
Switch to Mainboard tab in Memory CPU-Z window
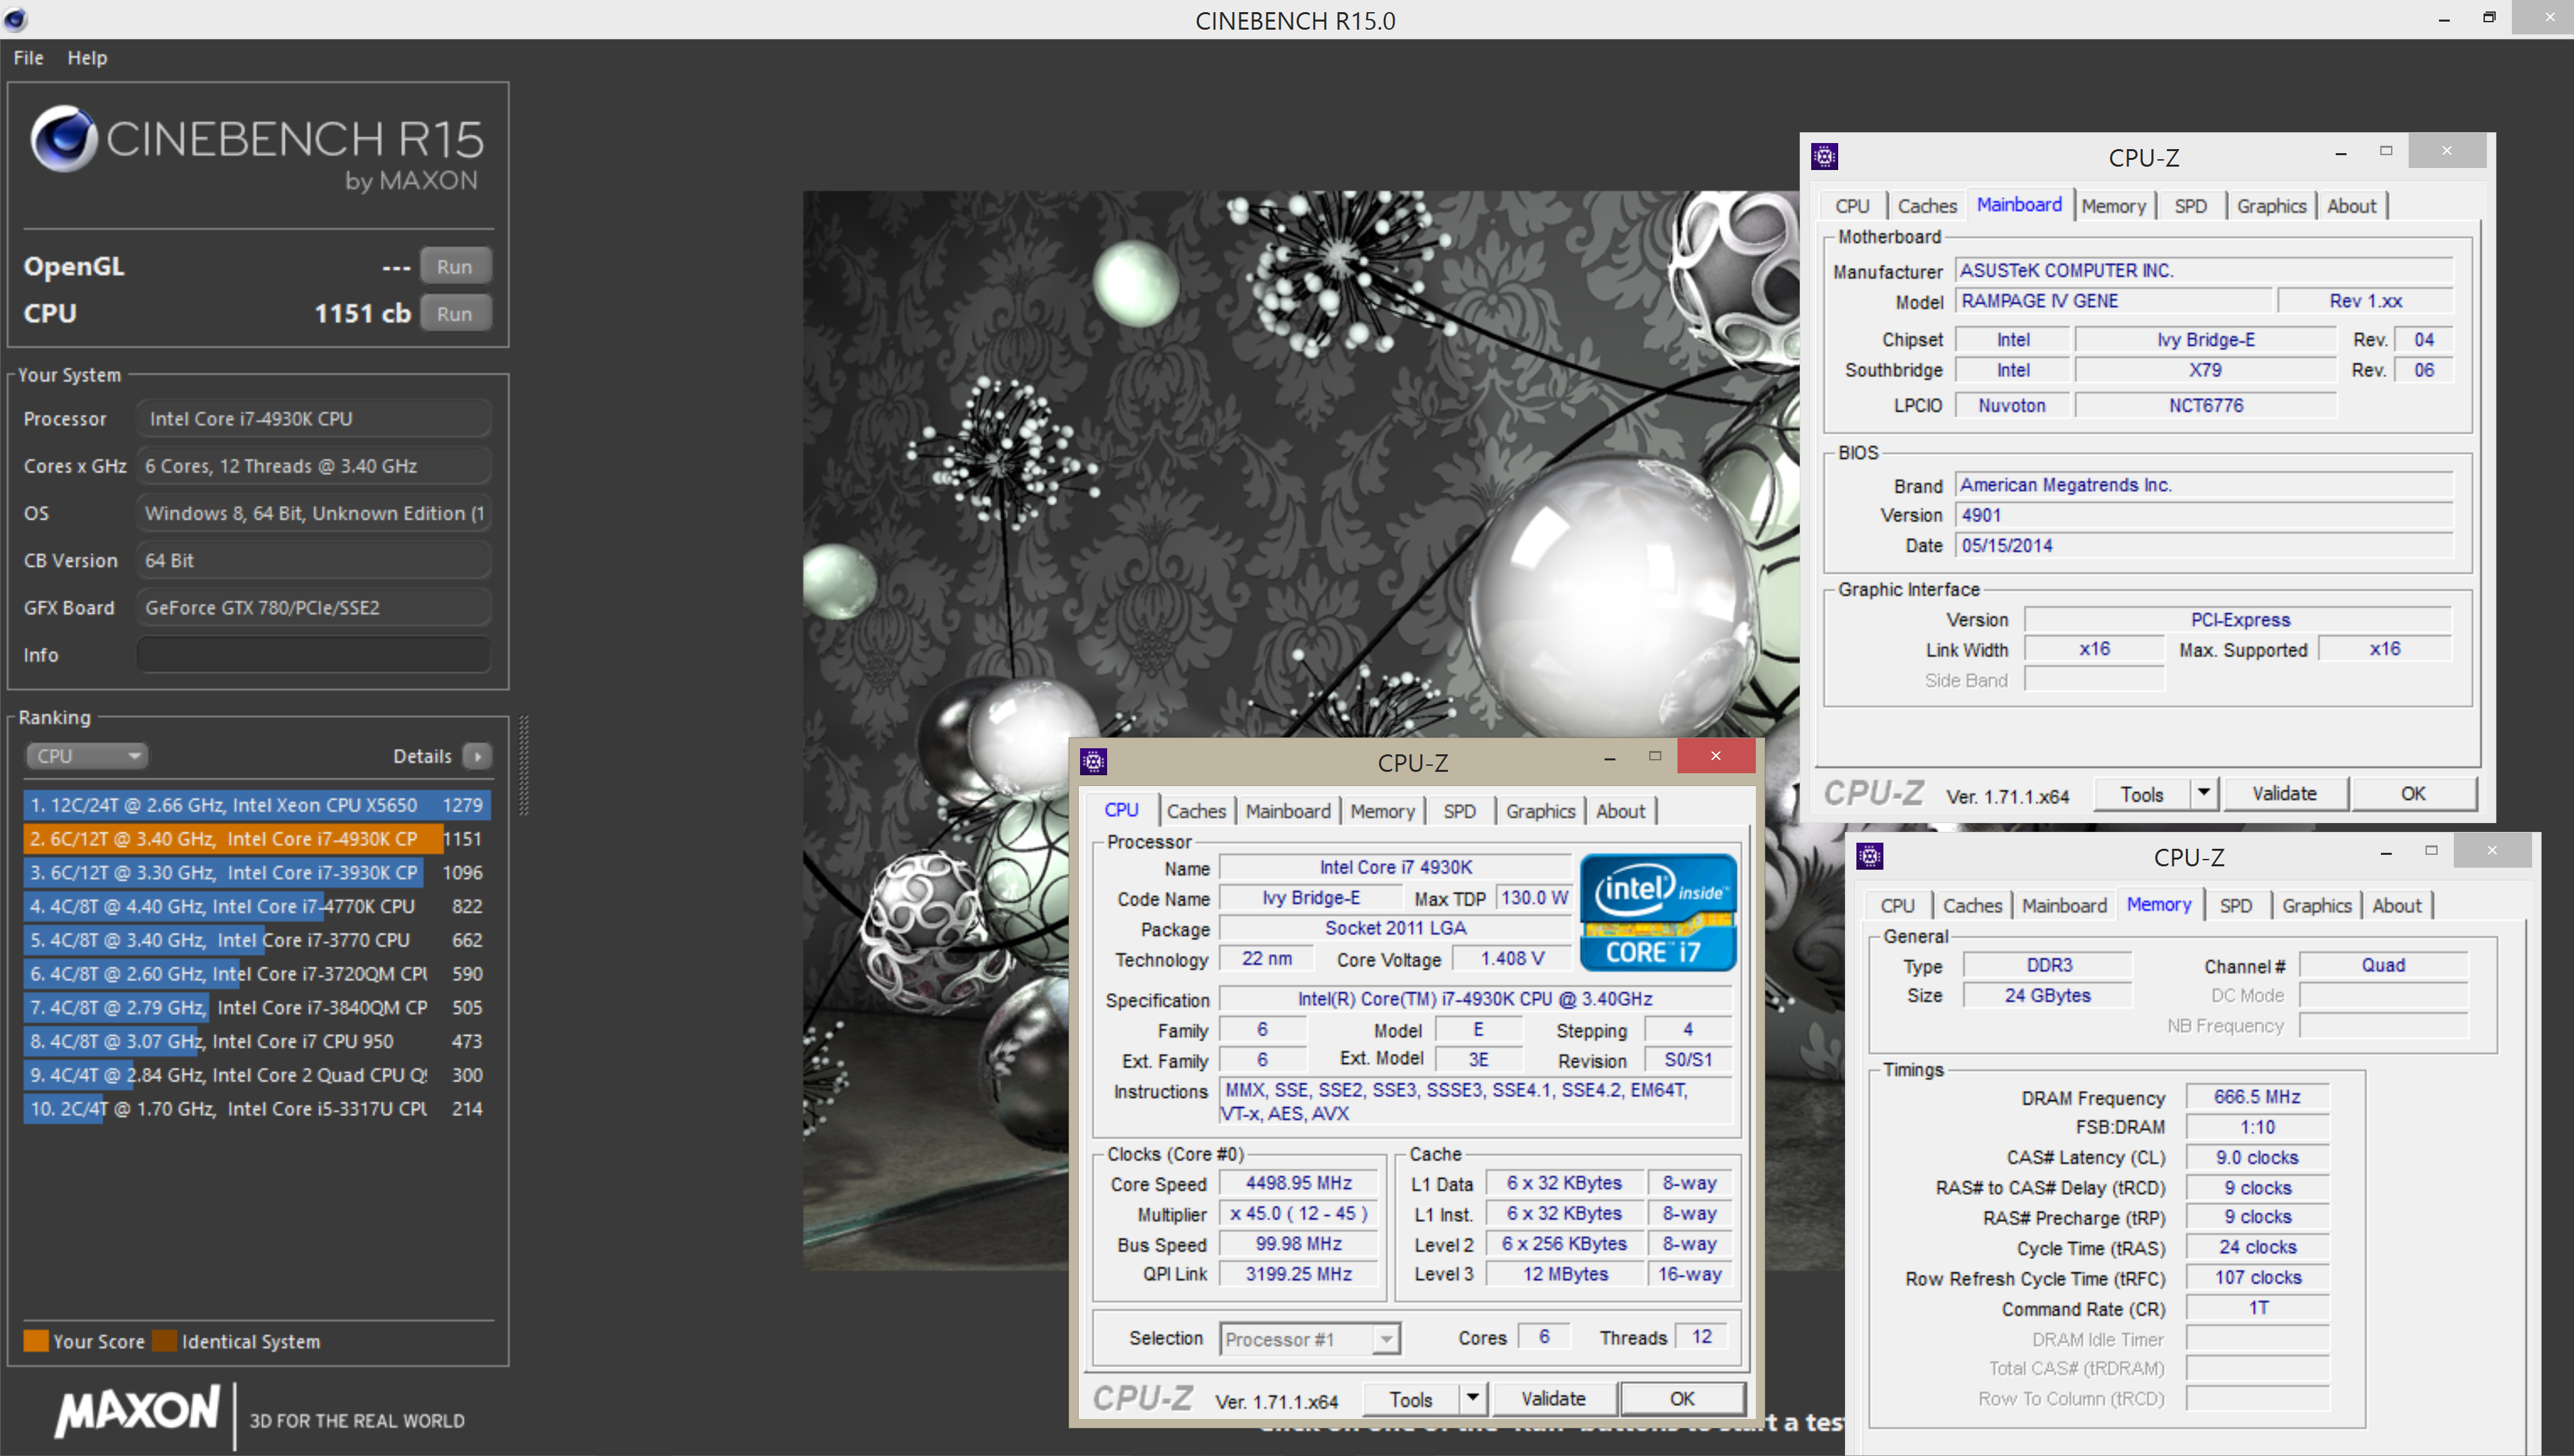(x=2064, y=906)
